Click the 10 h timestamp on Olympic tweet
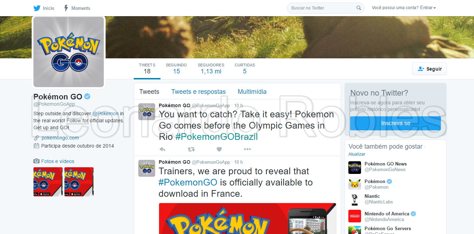Screen dimensions: 474x234 [239, 105]
